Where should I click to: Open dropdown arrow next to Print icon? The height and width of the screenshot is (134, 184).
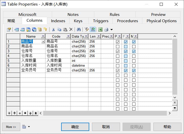pyautogui.click(x=111, y=30)
